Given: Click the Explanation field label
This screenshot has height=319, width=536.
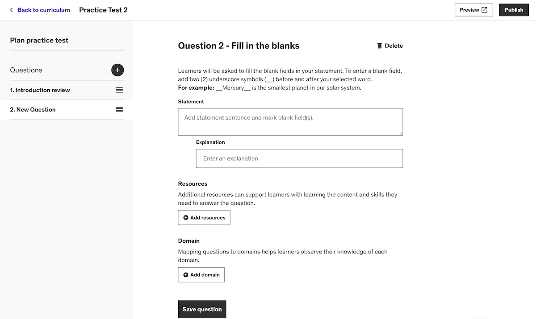Looking at the screenshot, I should [210, 142].
